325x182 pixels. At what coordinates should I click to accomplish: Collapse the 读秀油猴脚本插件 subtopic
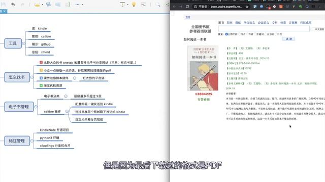click(75, 78)
